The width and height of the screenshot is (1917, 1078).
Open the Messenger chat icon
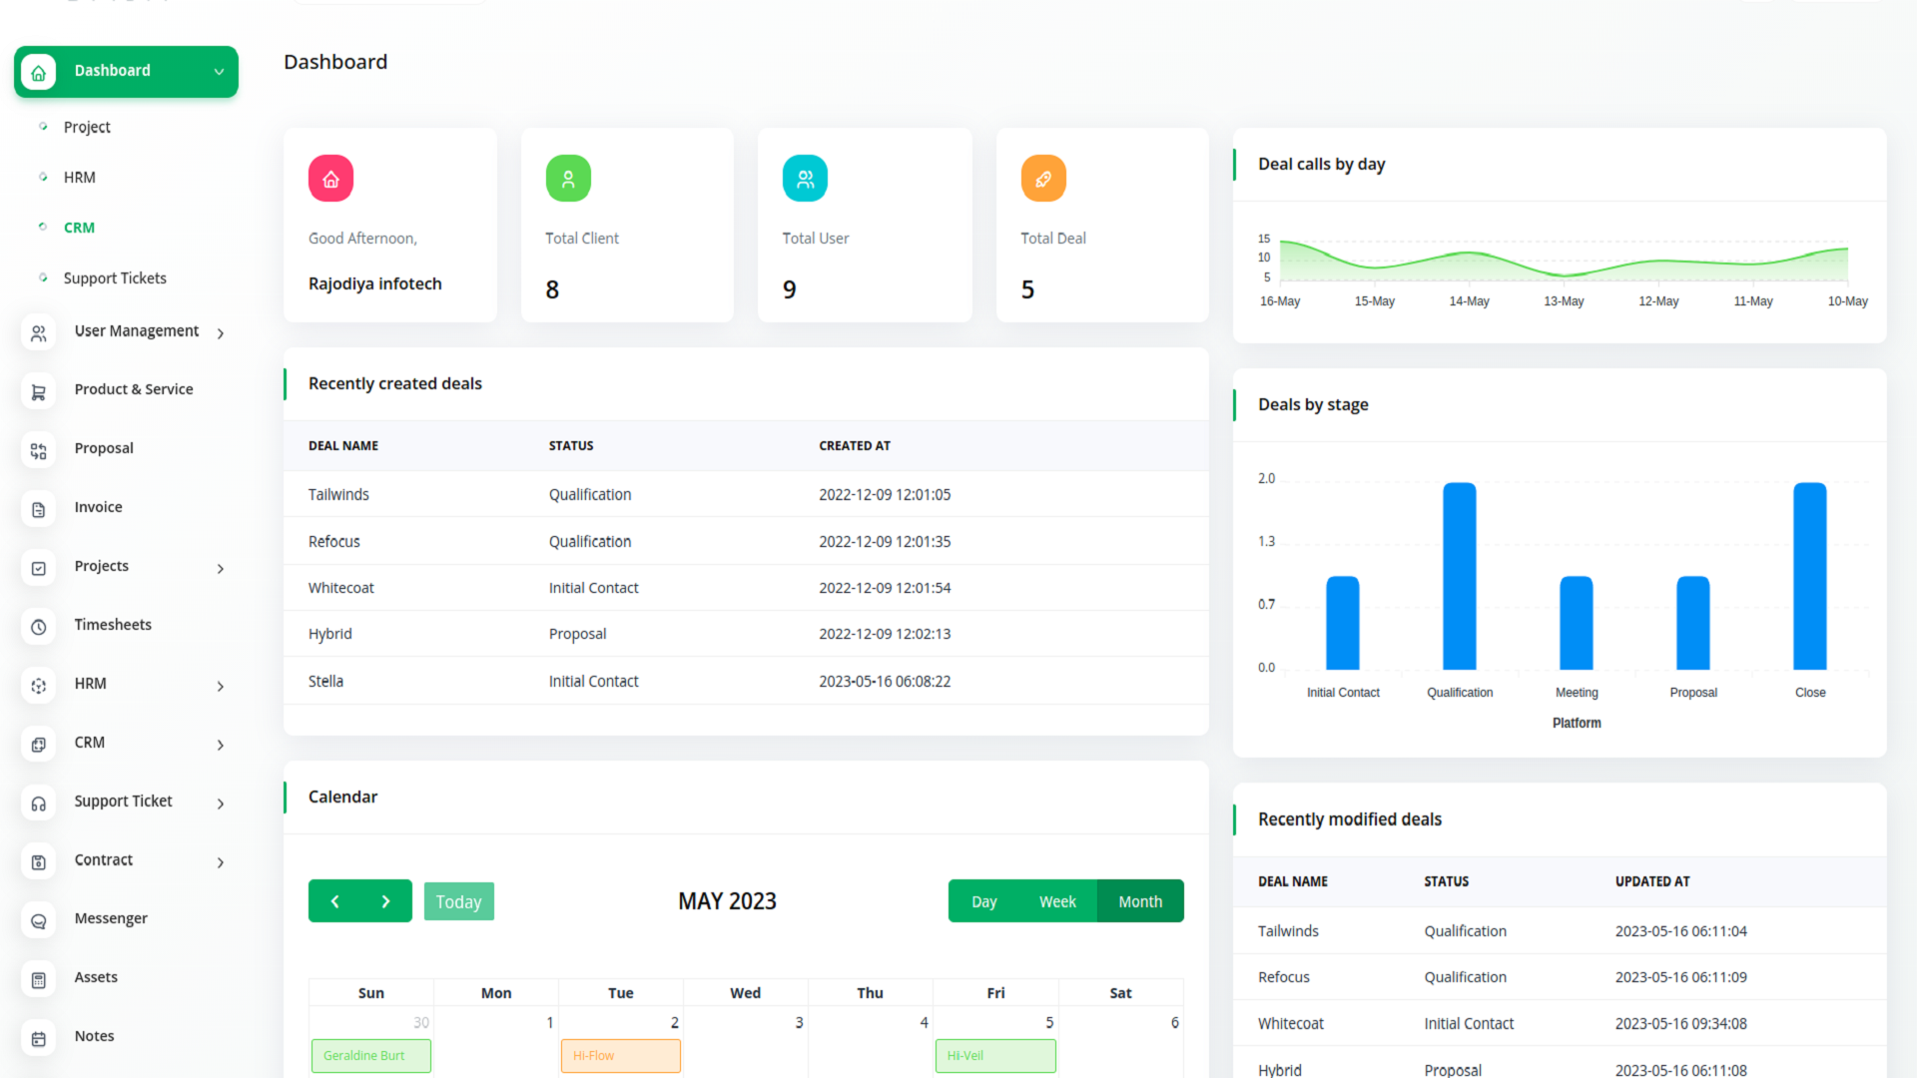click(x=38, y=920)
